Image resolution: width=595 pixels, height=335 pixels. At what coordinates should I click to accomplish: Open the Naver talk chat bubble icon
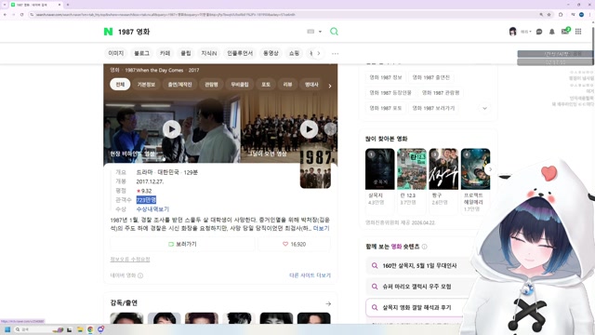tap(539, 32)
